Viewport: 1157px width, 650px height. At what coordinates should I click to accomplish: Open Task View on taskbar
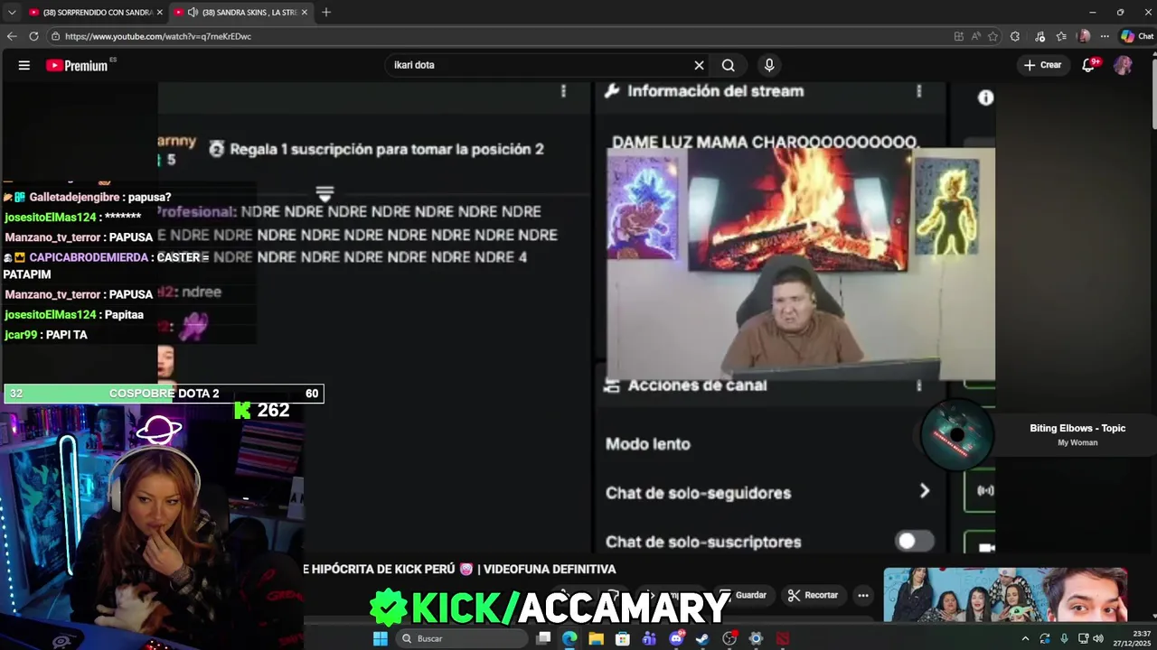543,638
